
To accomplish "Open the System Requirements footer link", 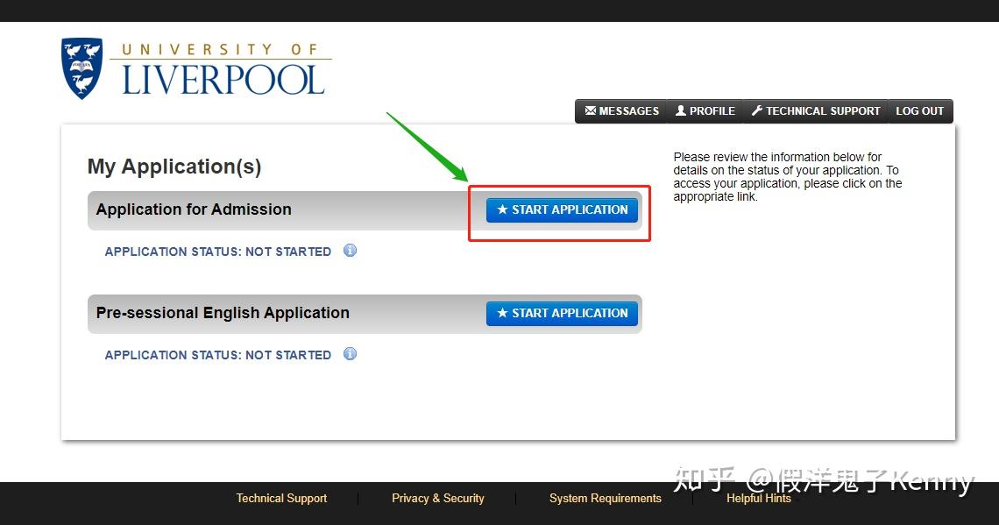I will pyautogui.click(x=606, y=498).
